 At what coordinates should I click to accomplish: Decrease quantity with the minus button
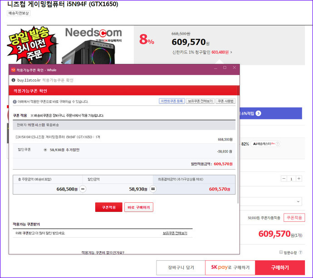click(284, 179)
